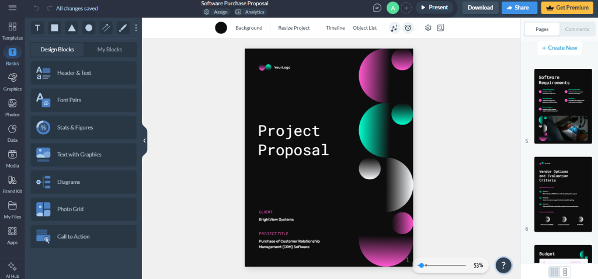Screen dimensions: 598x279
Task: Open AI Hub in the left sidebar
Action: pos(13,270)
